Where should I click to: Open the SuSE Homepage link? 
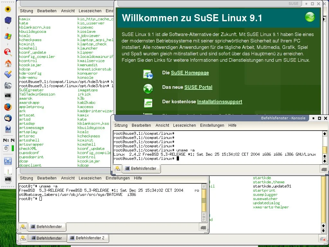[x=190, y=73]
